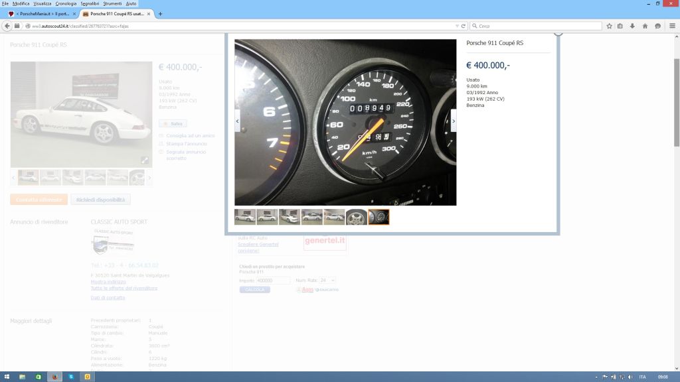The height and width of the screenshot is (382, 680).
Task: Open a new browser tab
Action: [160, 13]
